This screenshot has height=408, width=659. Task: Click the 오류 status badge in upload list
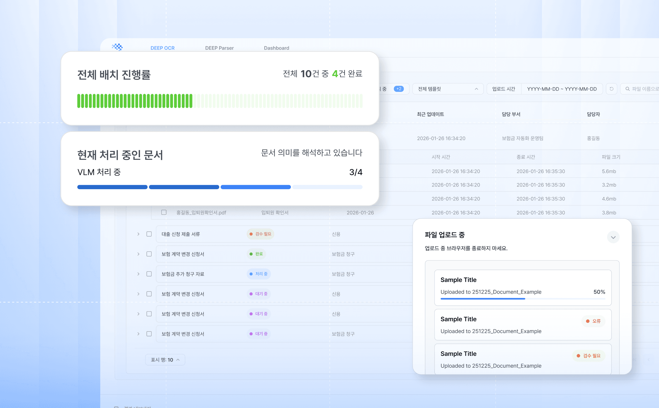pyautogui.click(x=593, y=321)
